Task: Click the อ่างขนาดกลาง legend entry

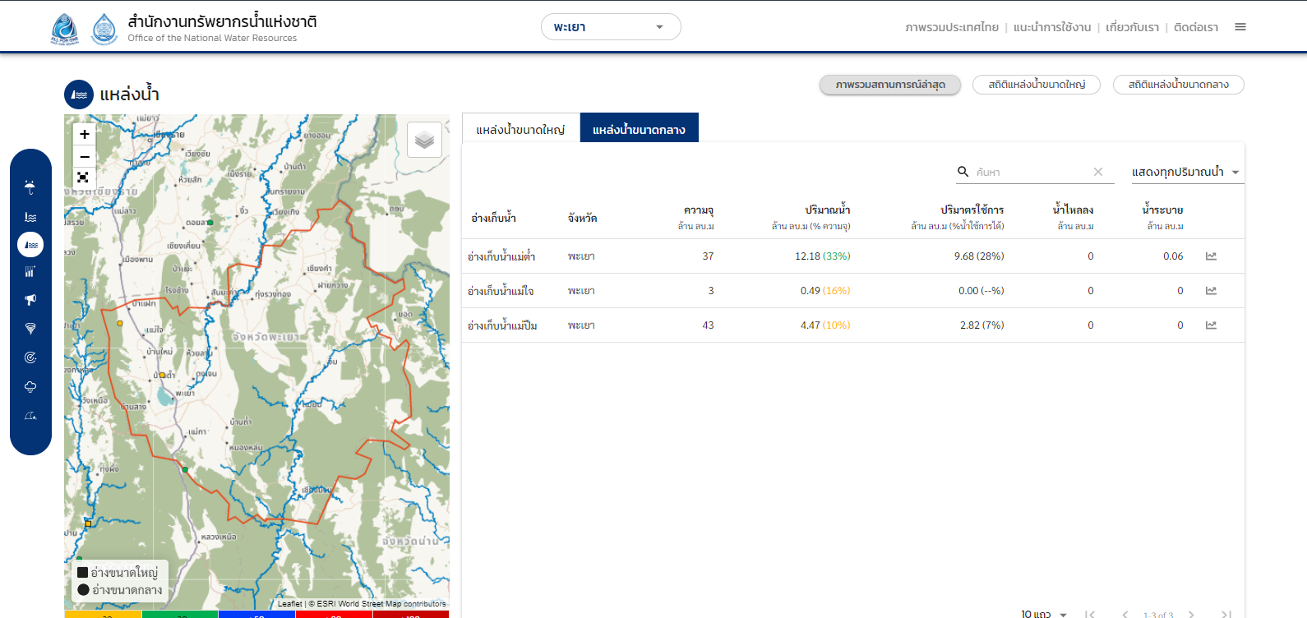Action: click(x=120, y=590)
